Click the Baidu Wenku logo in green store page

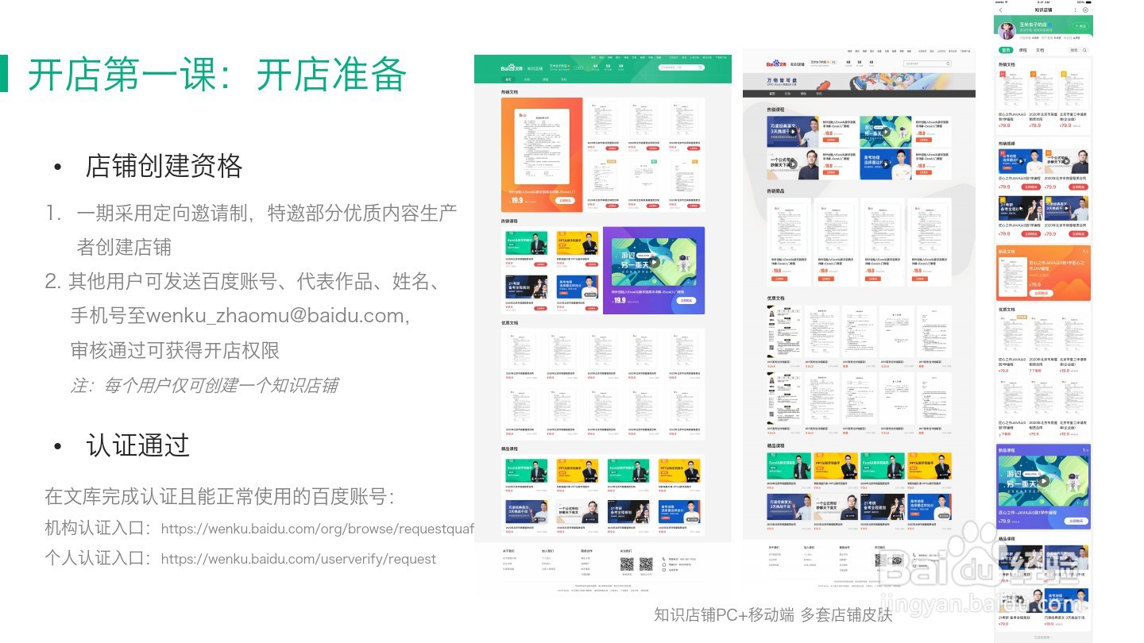[512, 67]
